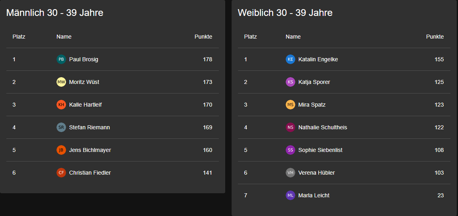Click the grey SR avatar icon
458x216 pixels.
point(61,127)
